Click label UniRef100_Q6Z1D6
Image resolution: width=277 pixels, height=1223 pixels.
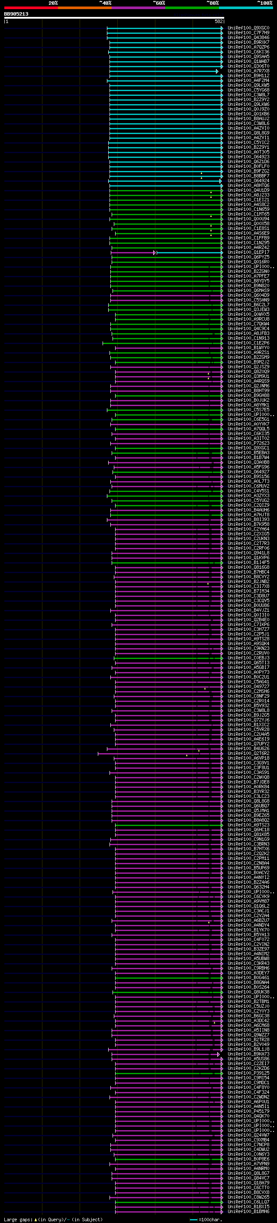tap(248, 161)
